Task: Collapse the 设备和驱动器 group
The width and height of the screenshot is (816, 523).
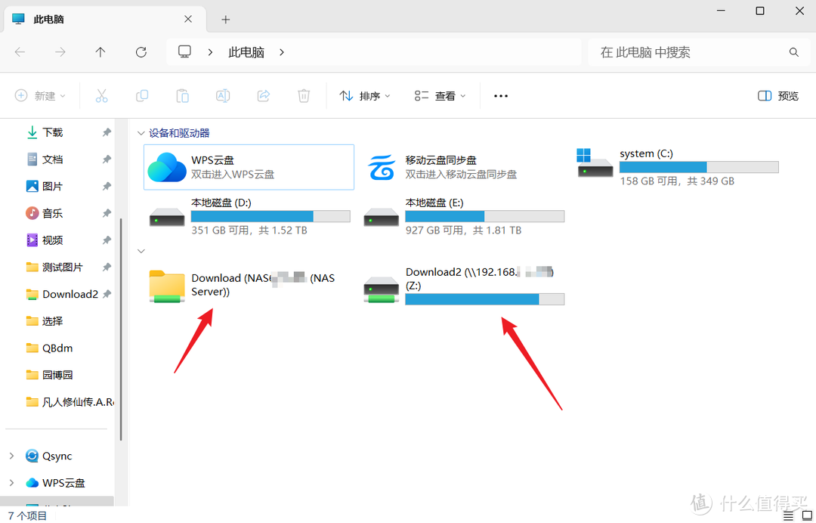Action: pyautogui.click(x=141, y=133)
